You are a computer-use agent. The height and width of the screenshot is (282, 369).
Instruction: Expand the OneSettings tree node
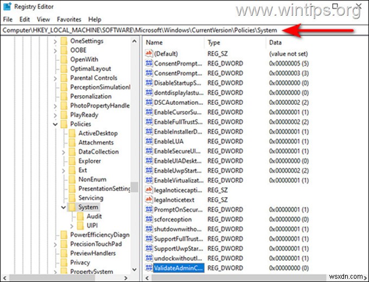pos(55,41)
